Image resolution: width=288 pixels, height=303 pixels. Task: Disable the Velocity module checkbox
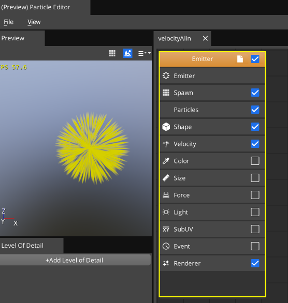255,144
